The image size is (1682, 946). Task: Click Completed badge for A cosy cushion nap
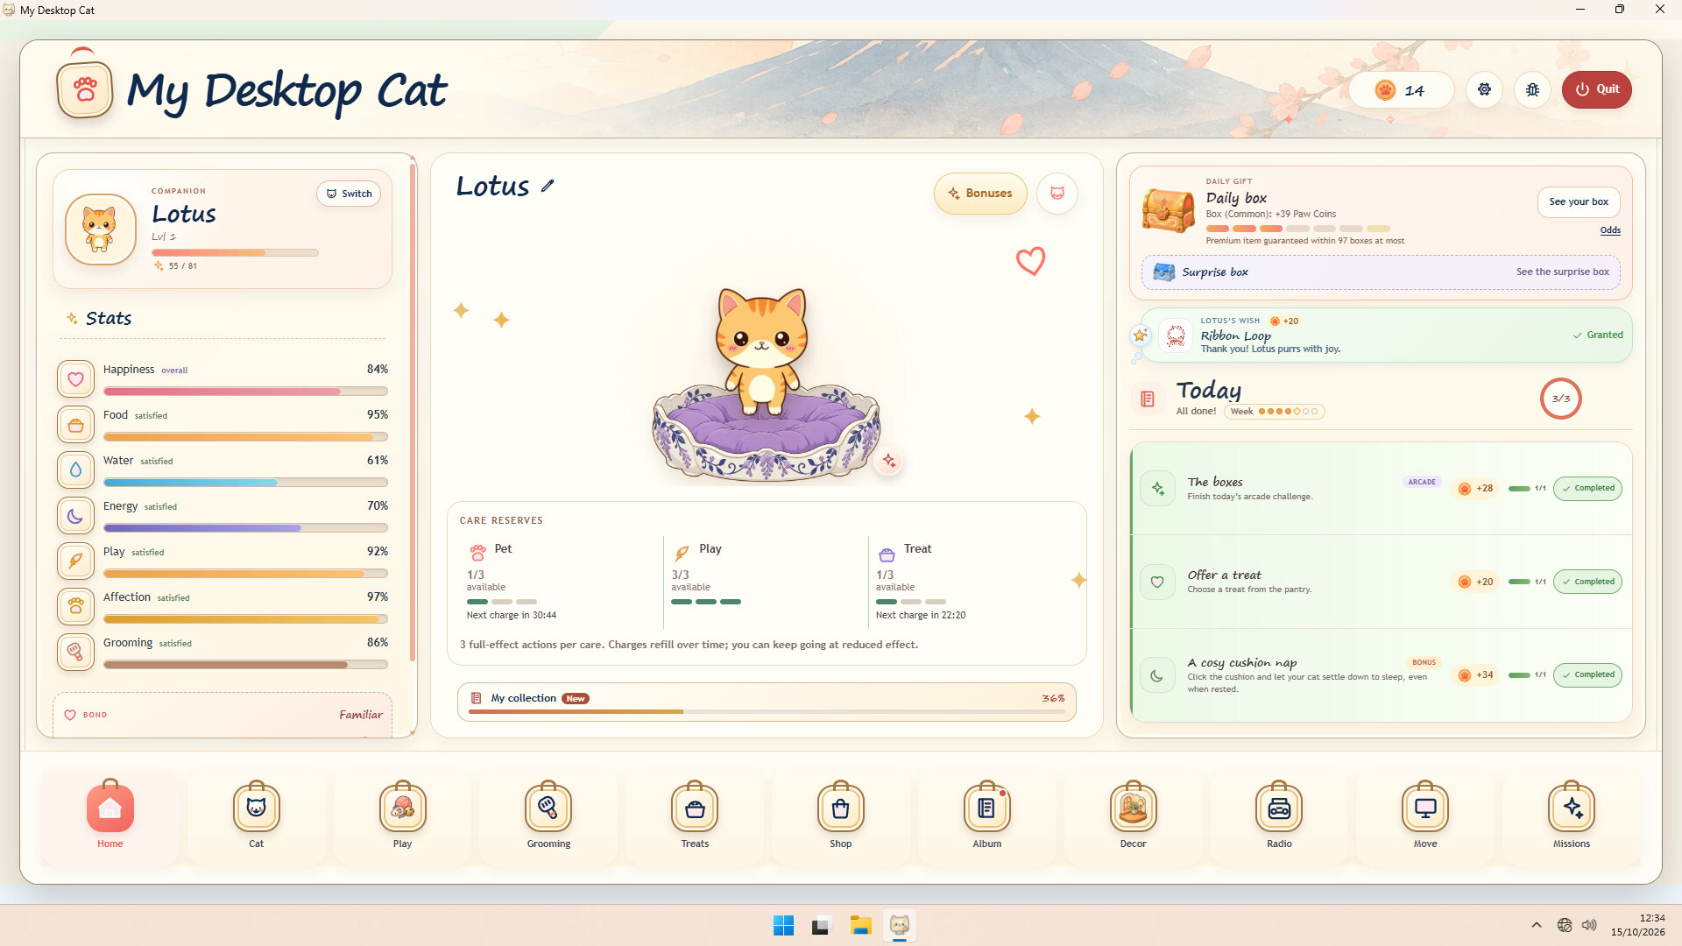point(1587,674)
